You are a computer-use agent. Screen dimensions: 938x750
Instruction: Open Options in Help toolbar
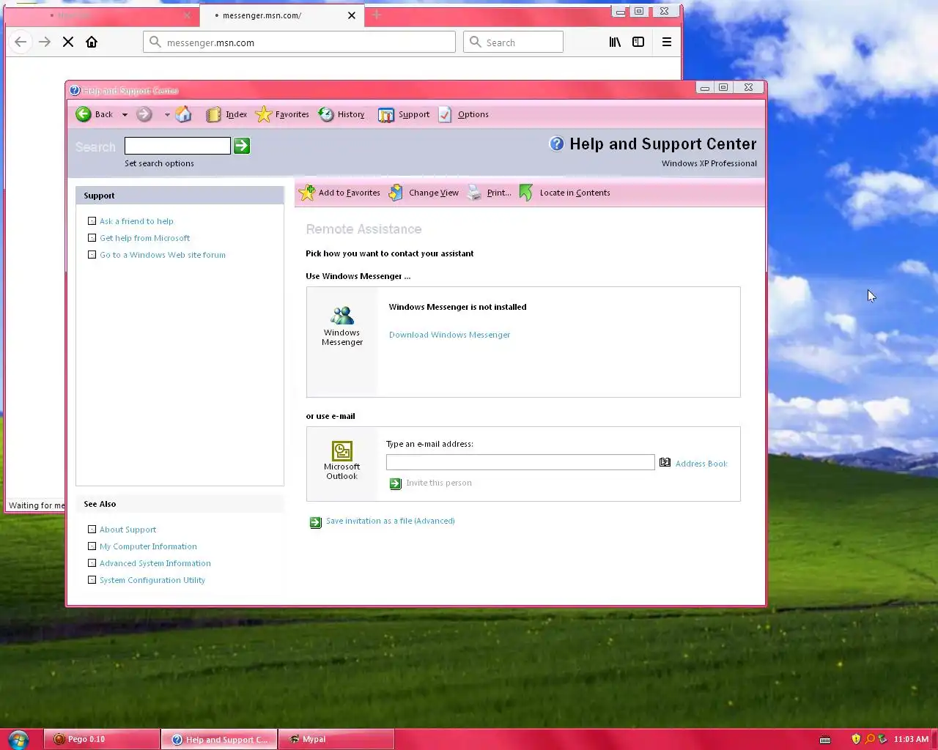pos(464,114)
